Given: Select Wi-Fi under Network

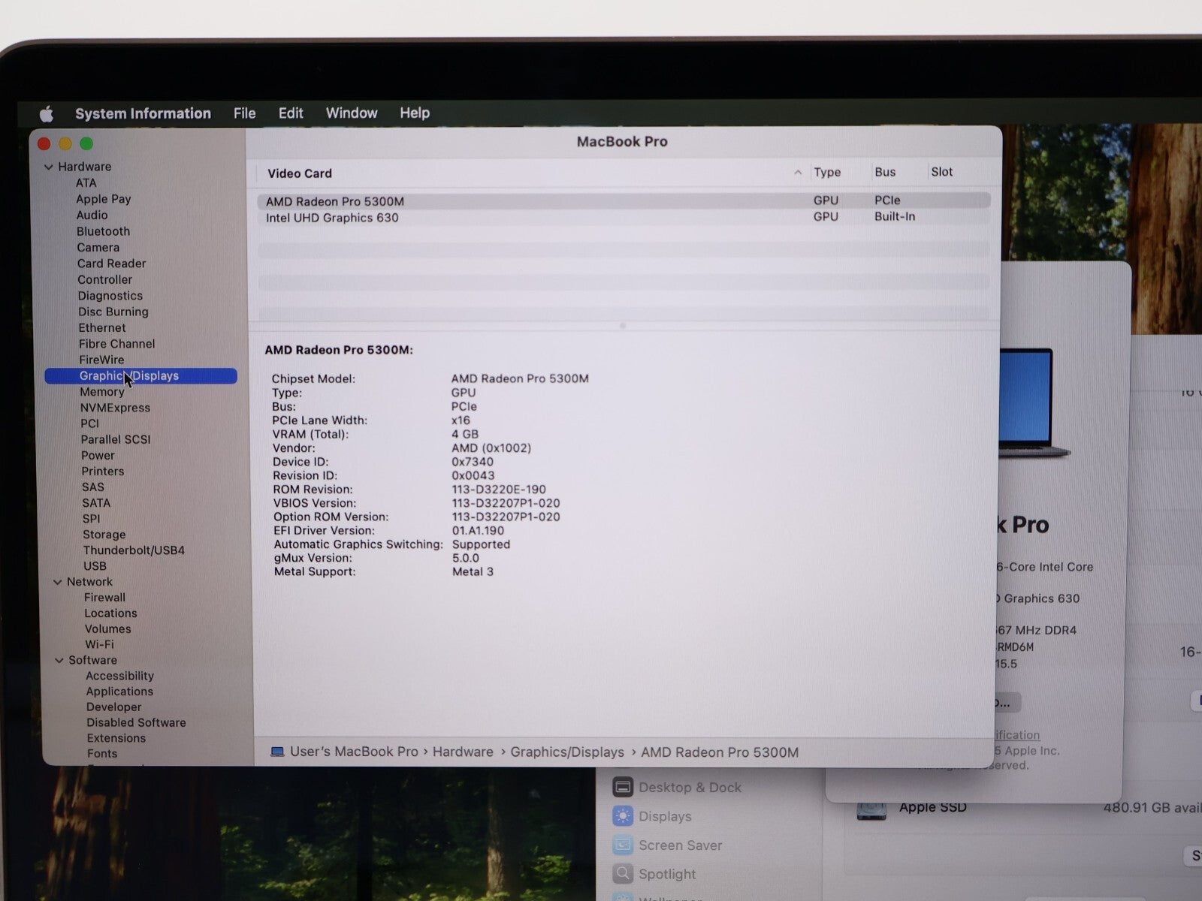Looking at the screenshot, I should click(99, 645).
